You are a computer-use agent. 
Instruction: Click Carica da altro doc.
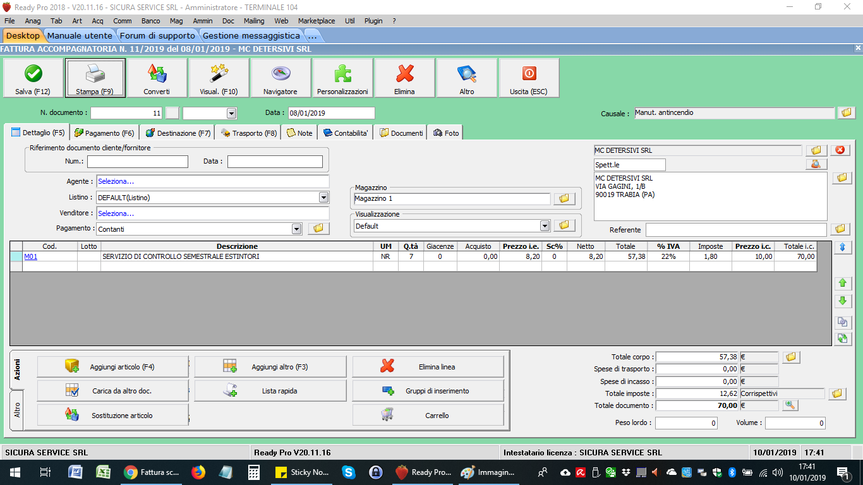click(x=113, y=391)
